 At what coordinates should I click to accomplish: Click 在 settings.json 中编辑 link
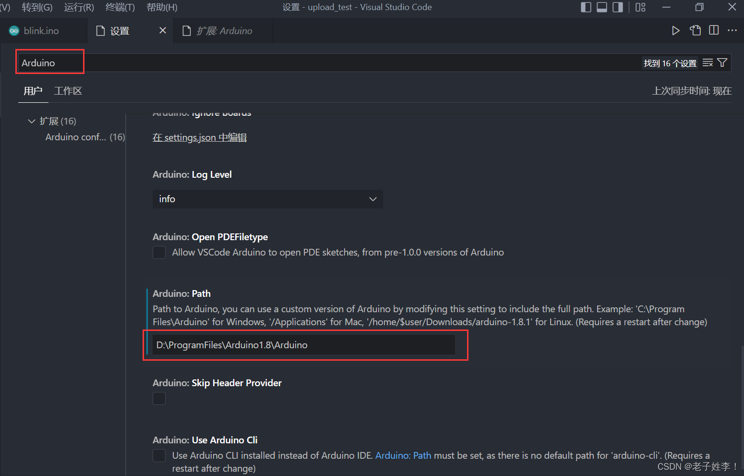200,137
